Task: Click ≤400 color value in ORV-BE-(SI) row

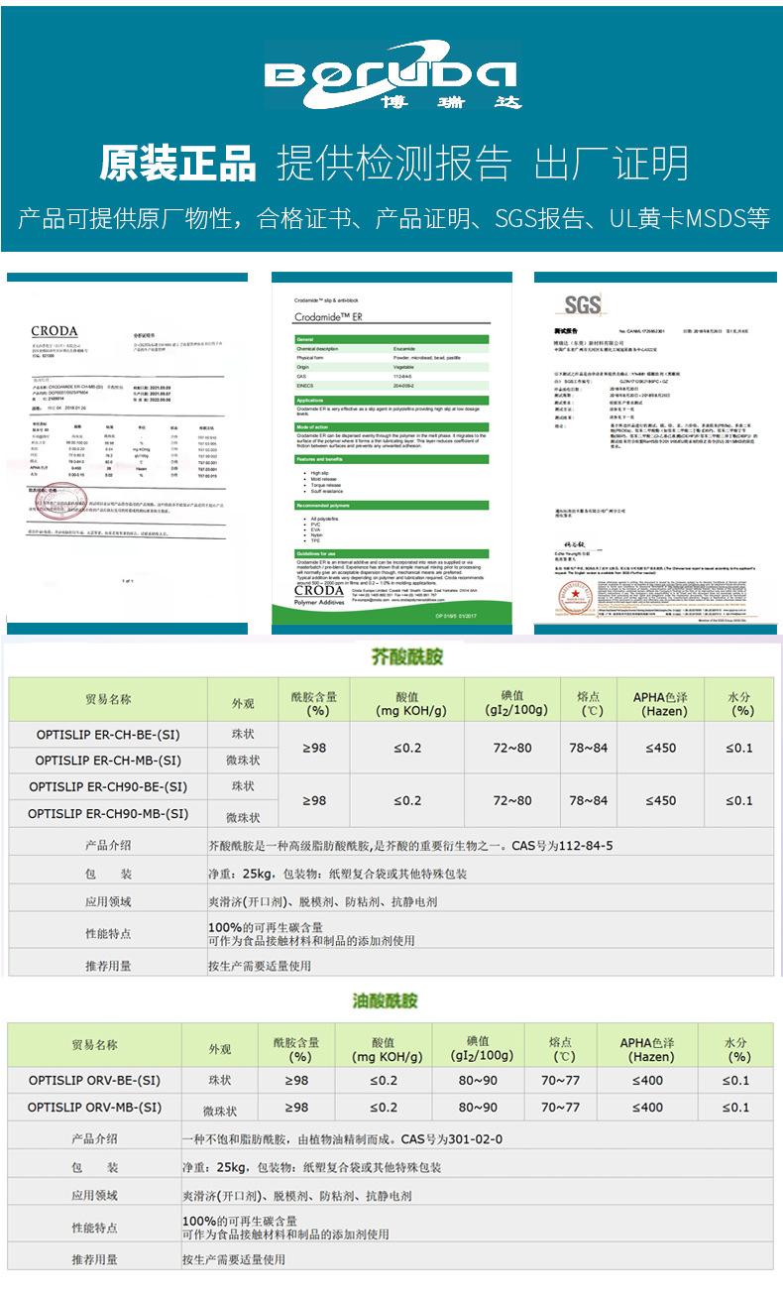Action: (646, 1080)
